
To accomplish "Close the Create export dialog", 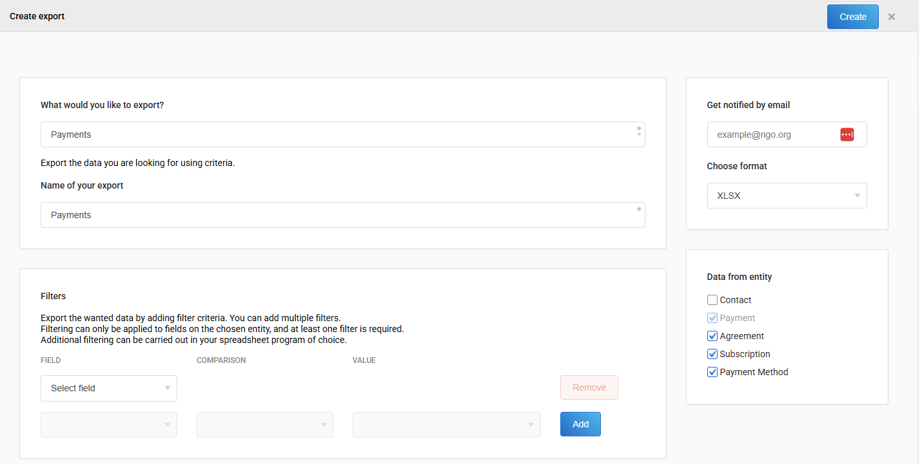I will click(x=892, y=17).
